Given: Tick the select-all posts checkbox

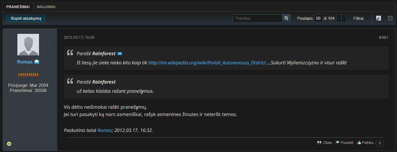Looking at the screenshot, I should click(x=390, y=18).
